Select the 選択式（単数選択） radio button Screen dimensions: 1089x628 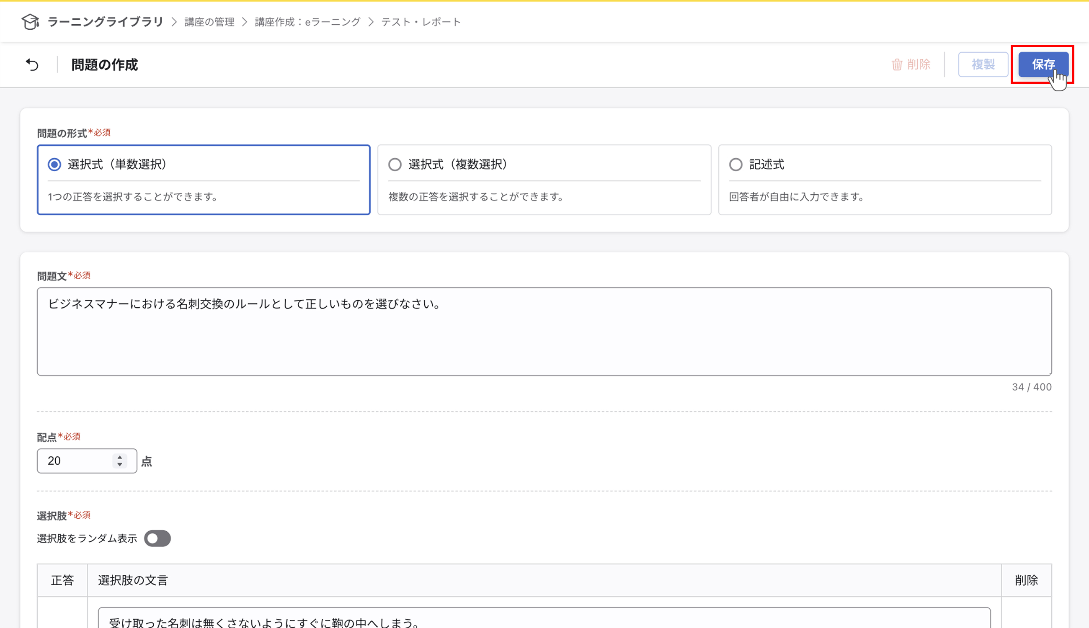pos(54,165)
